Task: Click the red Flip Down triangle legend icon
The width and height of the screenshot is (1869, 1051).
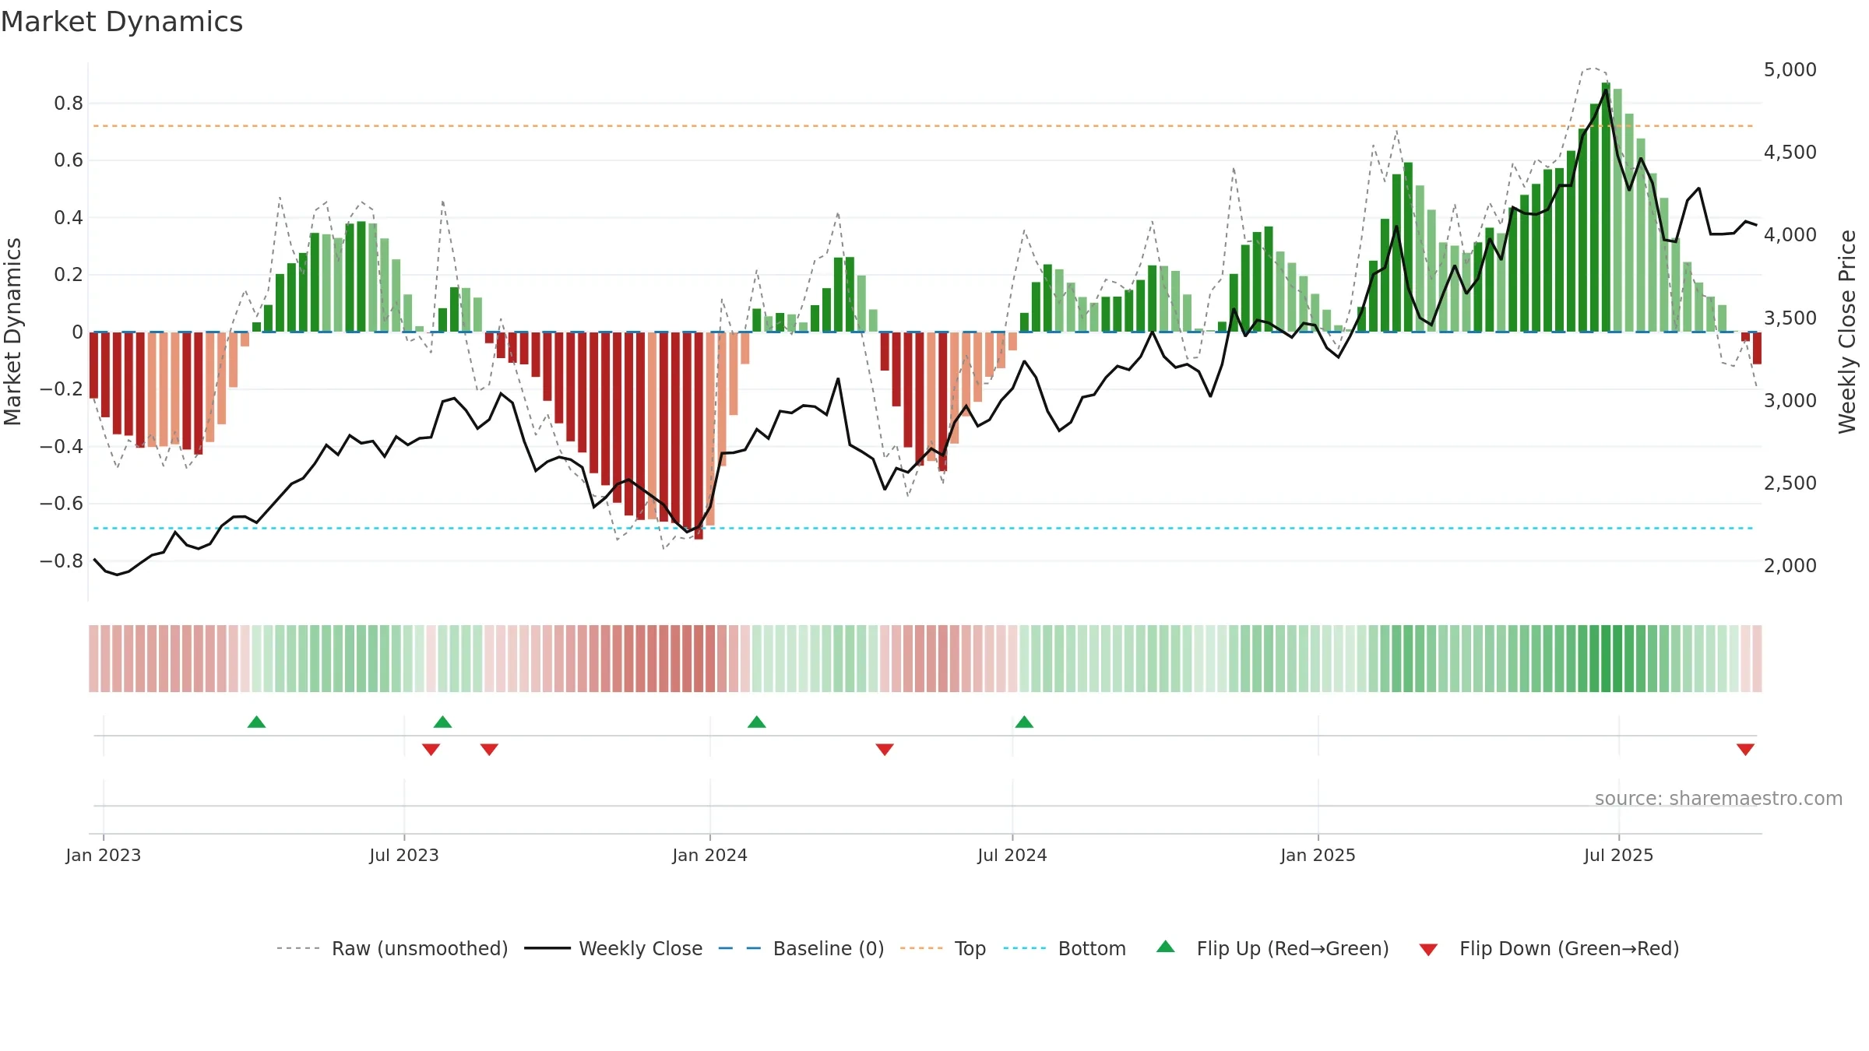Action: (1428, 950)
